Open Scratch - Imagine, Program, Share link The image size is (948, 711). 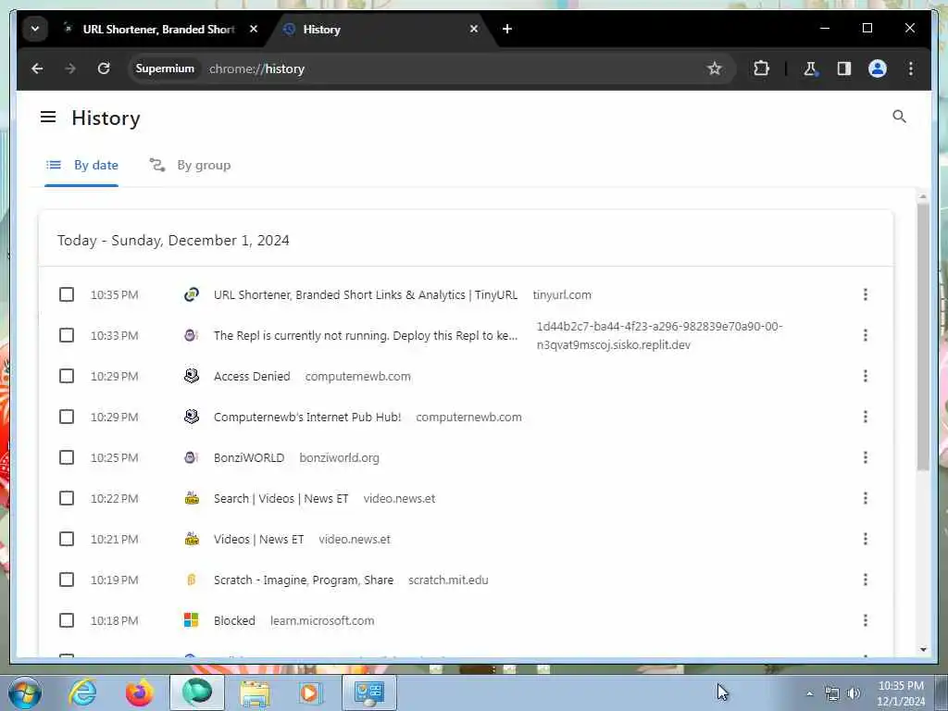coord(304,580)
